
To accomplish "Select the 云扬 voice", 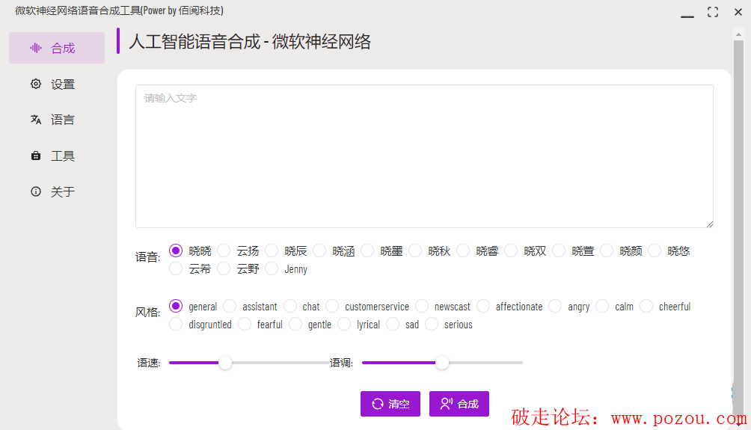I will (224, 251).
